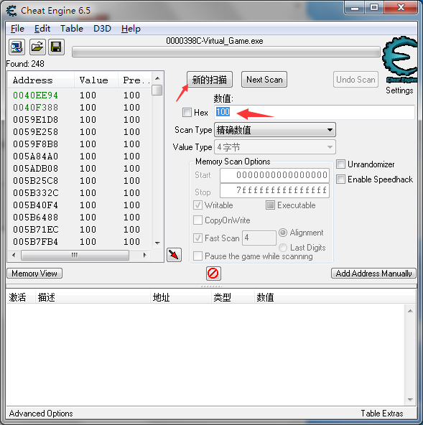Click scroll-right arrow of results list
Screen dimensions: 423x425
point(144,255)
